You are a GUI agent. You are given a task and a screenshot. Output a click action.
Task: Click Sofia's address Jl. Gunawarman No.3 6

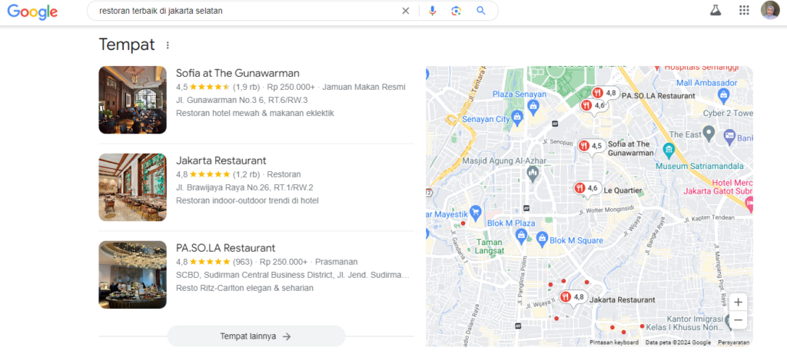242,100
